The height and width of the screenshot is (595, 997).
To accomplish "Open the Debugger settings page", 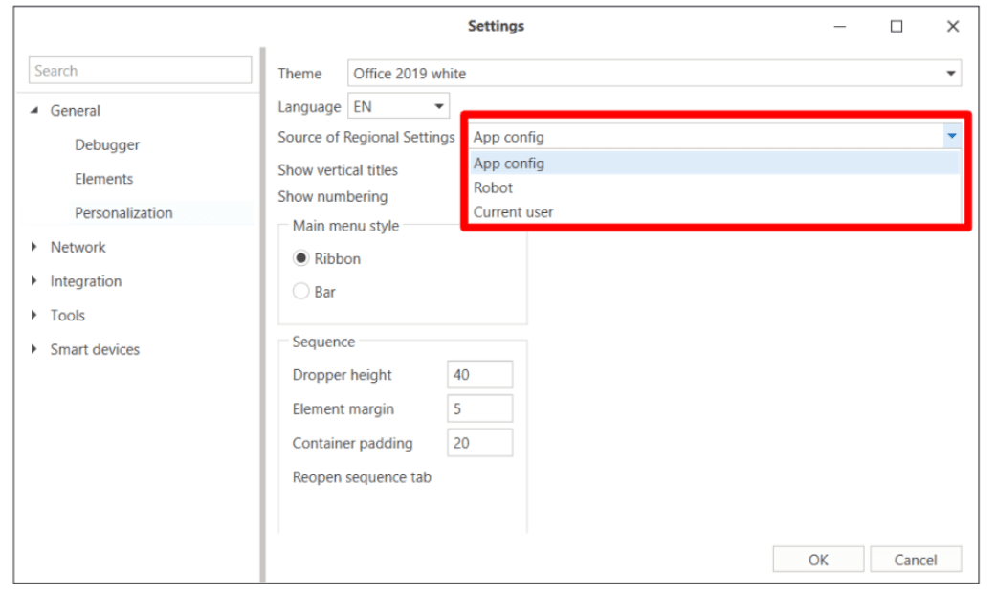I will pos(107,144).
